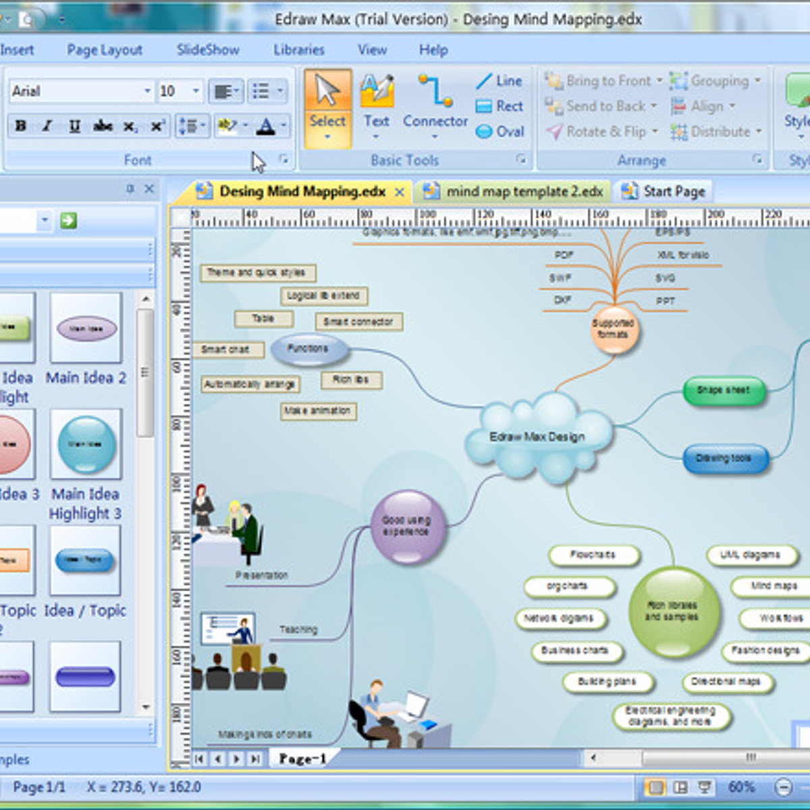Open the SlideShow ribbon tab
The width and height of the screenshot is (810, 810).
(208, 50)
